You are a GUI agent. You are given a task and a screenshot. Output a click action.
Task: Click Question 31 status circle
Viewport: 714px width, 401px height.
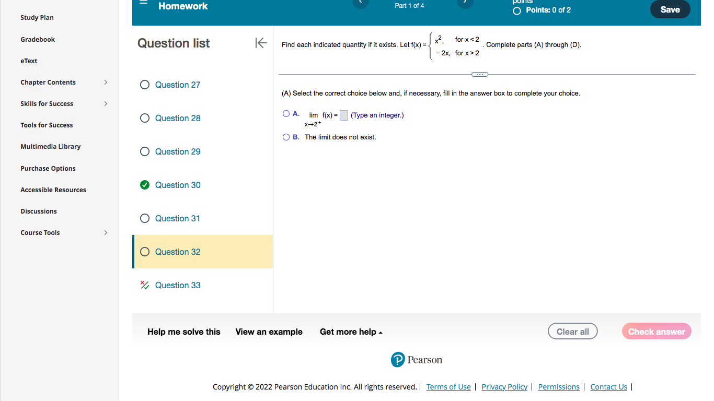145,218
